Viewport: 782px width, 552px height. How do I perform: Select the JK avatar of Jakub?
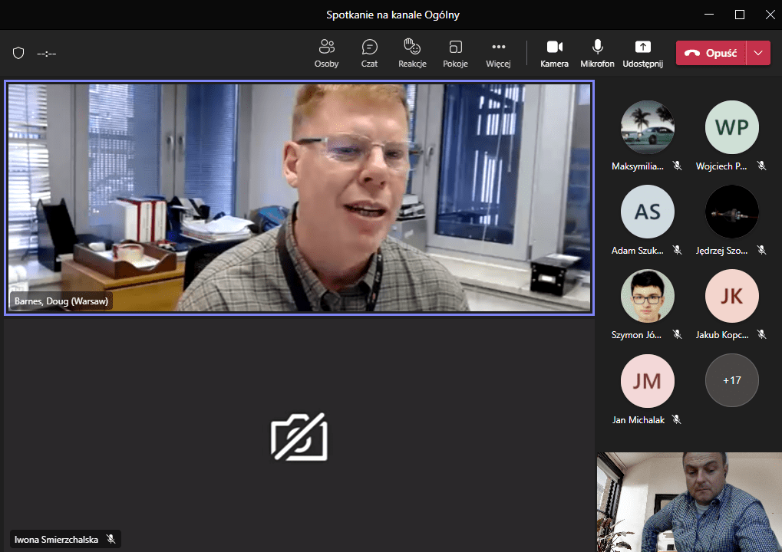(x=731, y=296)
